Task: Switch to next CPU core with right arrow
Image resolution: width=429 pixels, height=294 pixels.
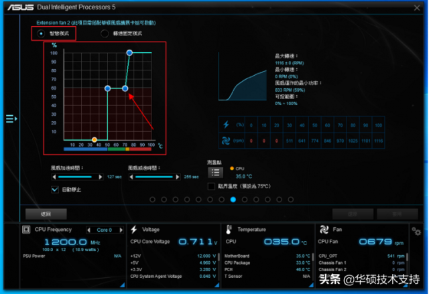Action: point(121,230)
